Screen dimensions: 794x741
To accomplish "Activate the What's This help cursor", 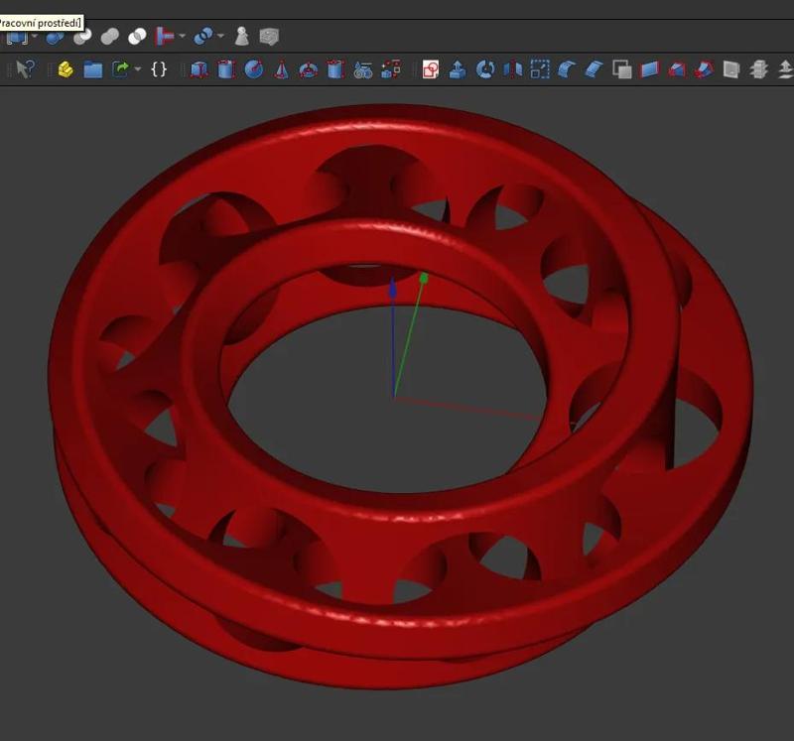I will click(x=26, y=69).
